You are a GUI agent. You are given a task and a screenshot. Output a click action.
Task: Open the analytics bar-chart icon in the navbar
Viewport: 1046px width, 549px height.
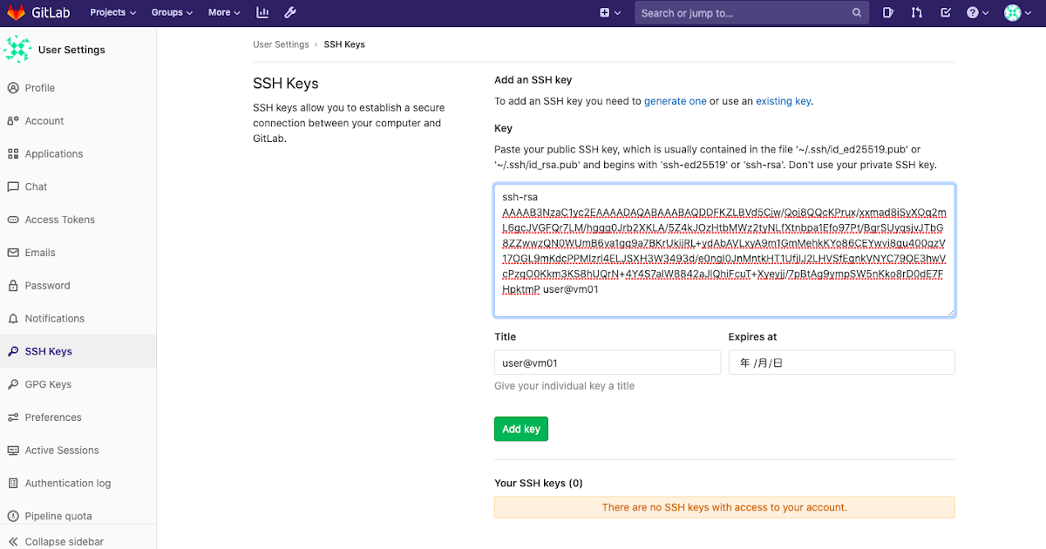tap(262, 12)
